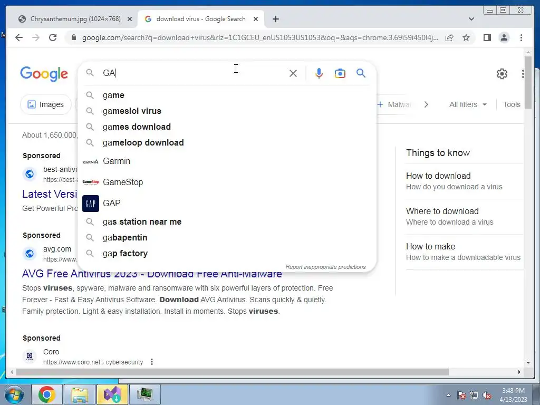The image size is (540, 405).
Task: Open the Tools button
Action: point(512,104)
